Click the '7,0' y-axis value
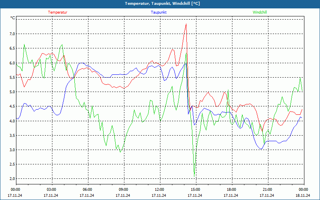320x200 pixels. click(13, 34)
